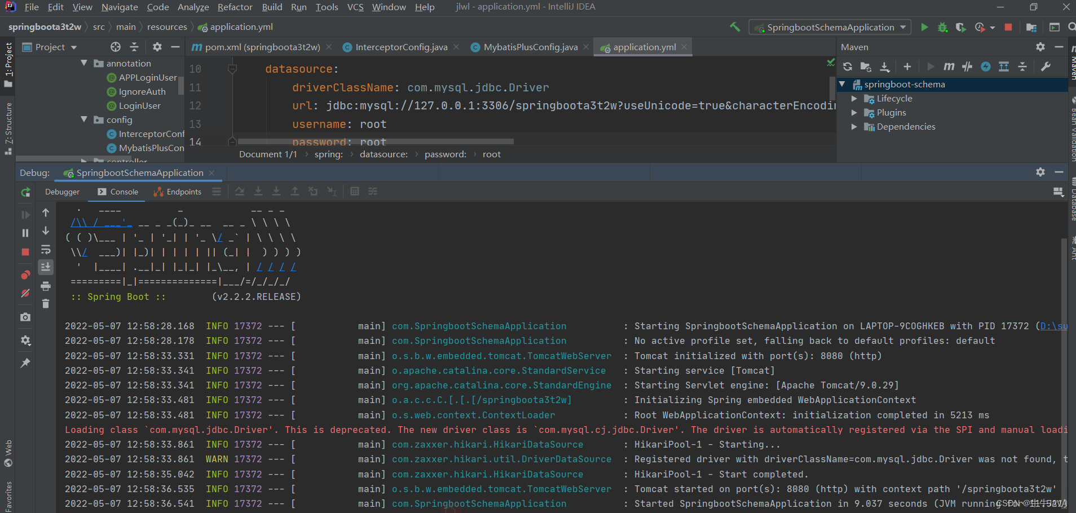
Task: Collapse springboot-schema node in Maven panel
Action: [x=842, y=84]
